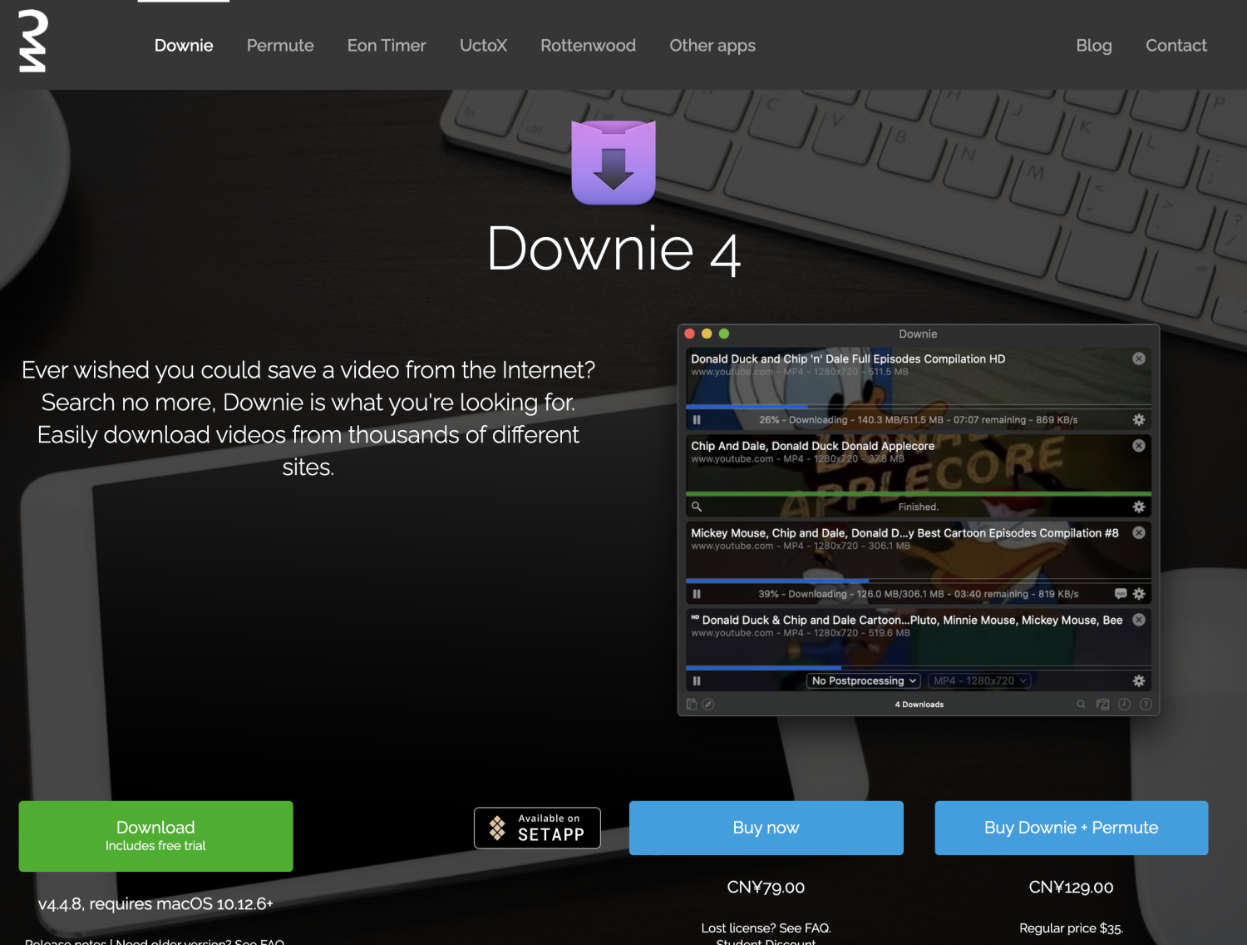Click the CN¥129.00 price
The width and height of the screenshot is (1247, 945).
(x=1071, y=888)
